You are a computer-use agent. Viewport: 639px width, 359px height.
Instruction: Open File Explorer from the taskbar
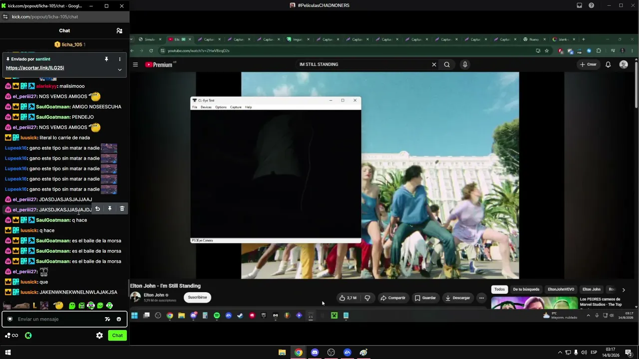tap(282, 353)
